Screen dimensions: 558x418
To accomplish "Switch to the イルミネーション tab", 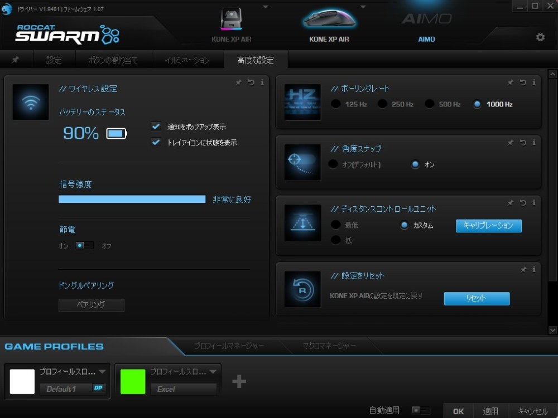I will [x=187, y=60].
